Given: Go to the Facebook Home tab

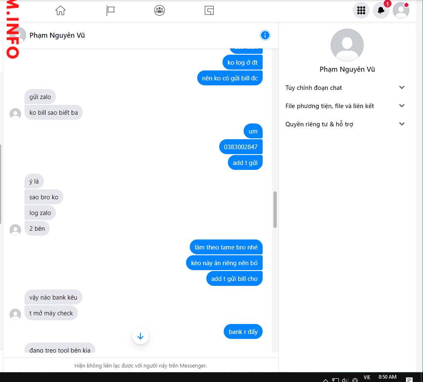Looking at the screenshot, I should point(60,10).
